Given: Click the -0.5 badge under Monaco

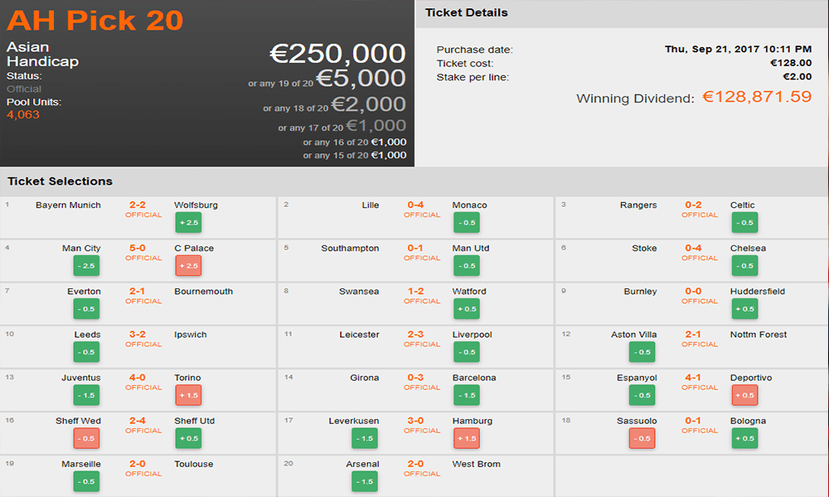Looking at the screenshot, I should (466, 223).
